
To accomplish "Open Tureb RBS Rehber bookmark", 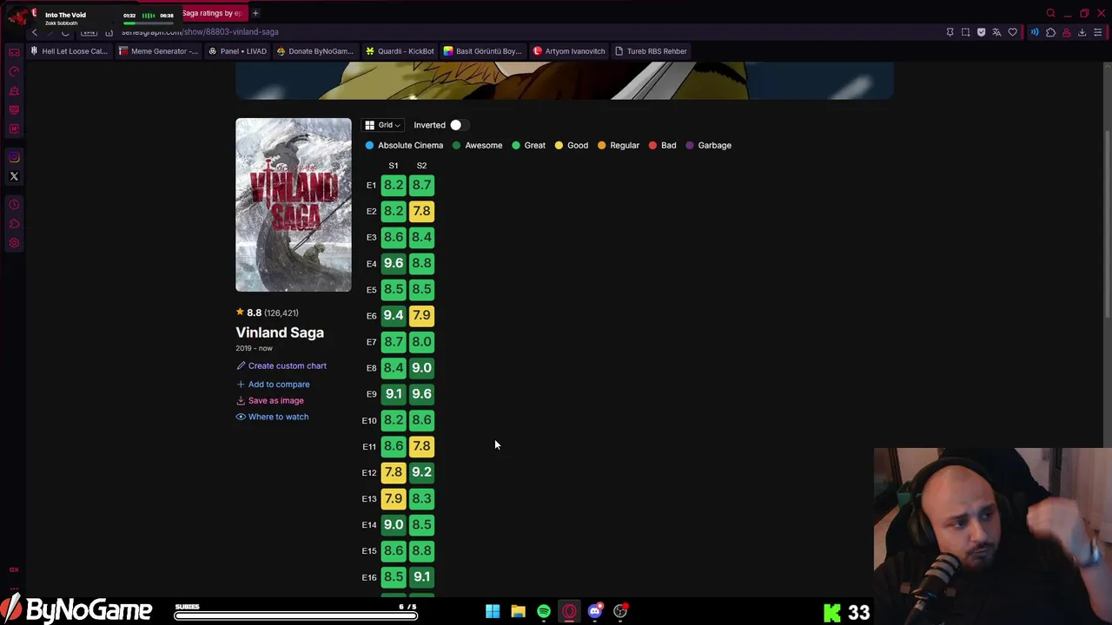I will (651, 51).
